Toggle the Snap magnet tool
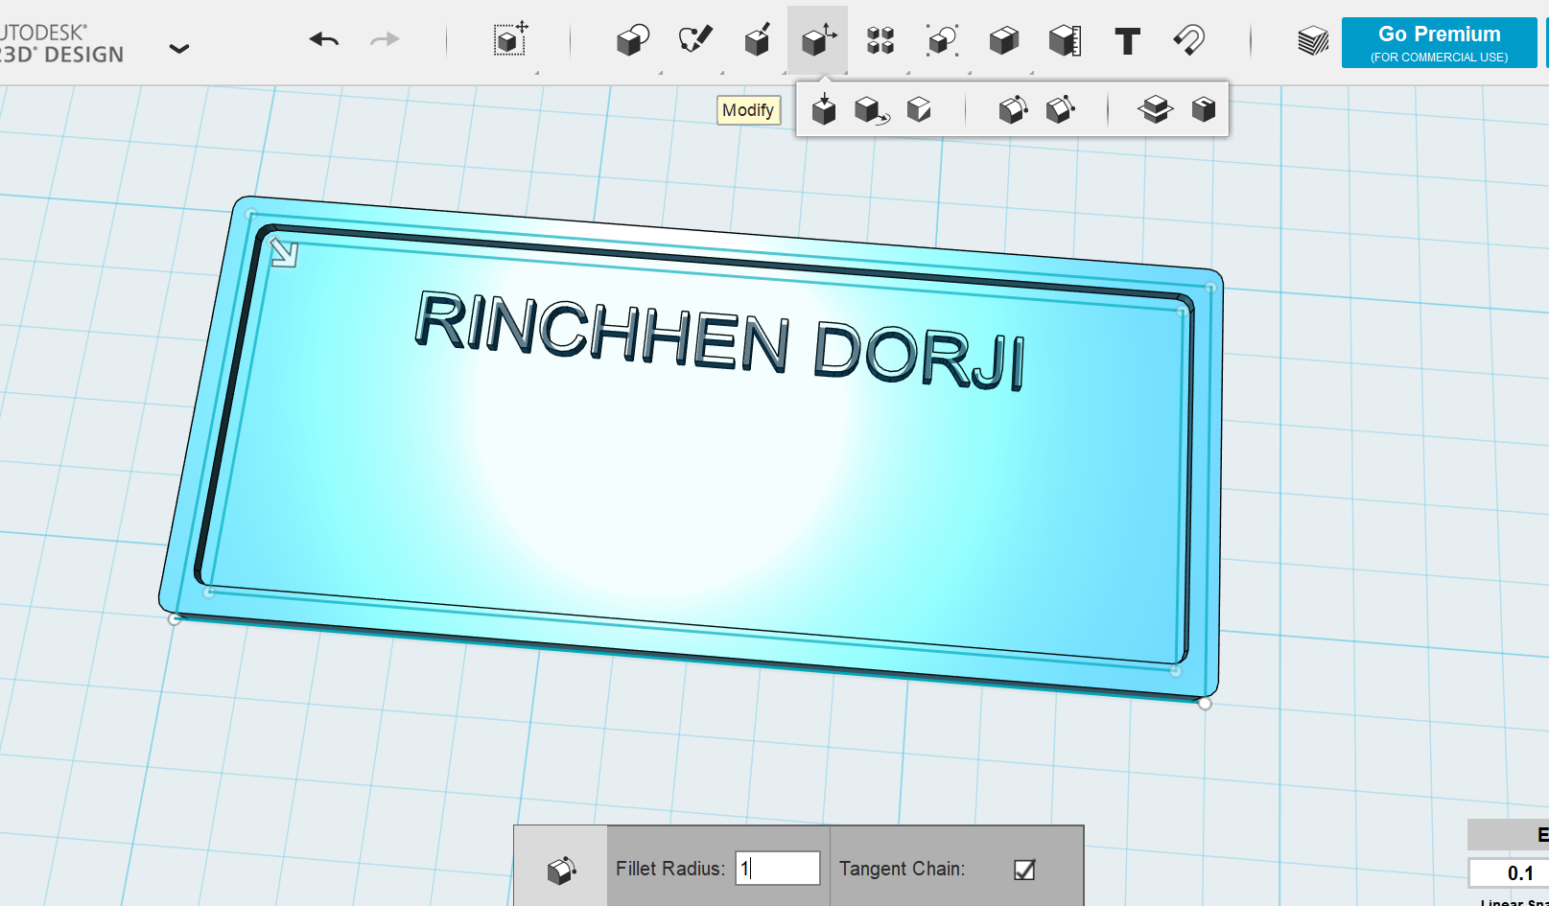The width and height of the screenshot is (1549, 906). (1189, 40)
